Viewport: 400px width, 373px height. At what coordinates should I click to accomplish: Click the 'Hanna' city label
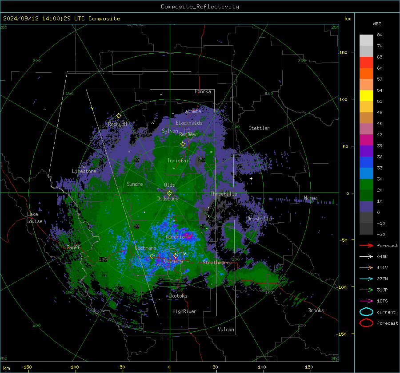tap(311, 198)
